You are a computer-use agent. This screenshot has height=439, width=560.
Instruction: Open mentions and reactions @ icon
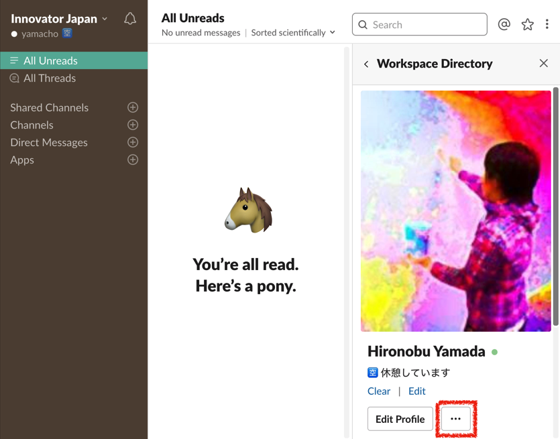pos(504,24)
